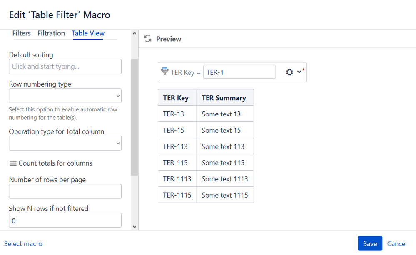Switch to the Filters tab

point(22,33)
